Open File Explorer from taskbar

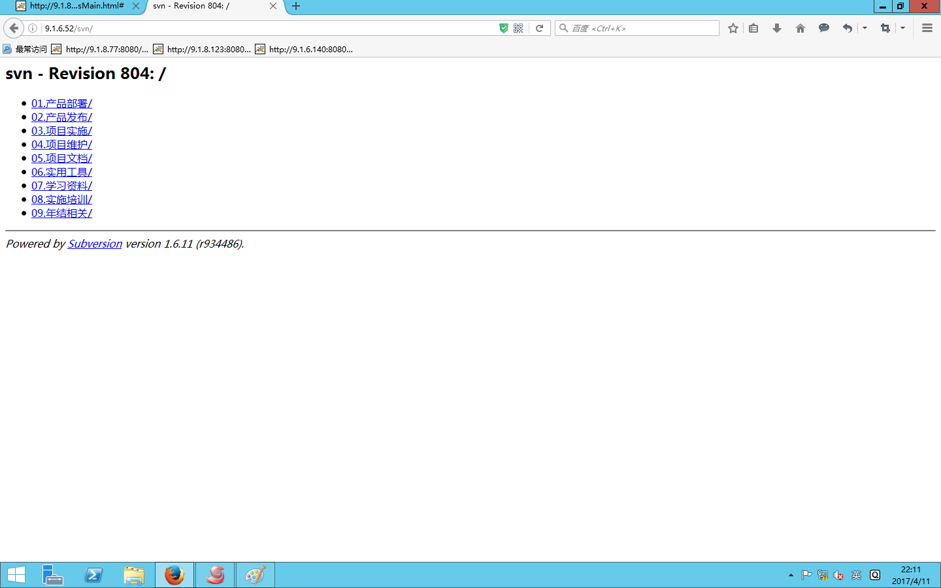tap(134, 575)
